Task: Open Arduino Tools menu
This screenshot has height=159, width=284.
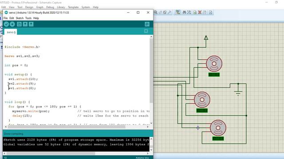Action: 28,18
